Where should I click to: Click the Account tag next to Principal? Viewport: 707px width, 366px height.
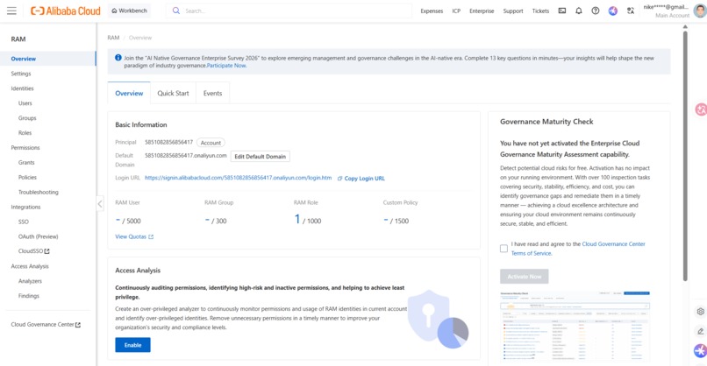click(211, 143)
